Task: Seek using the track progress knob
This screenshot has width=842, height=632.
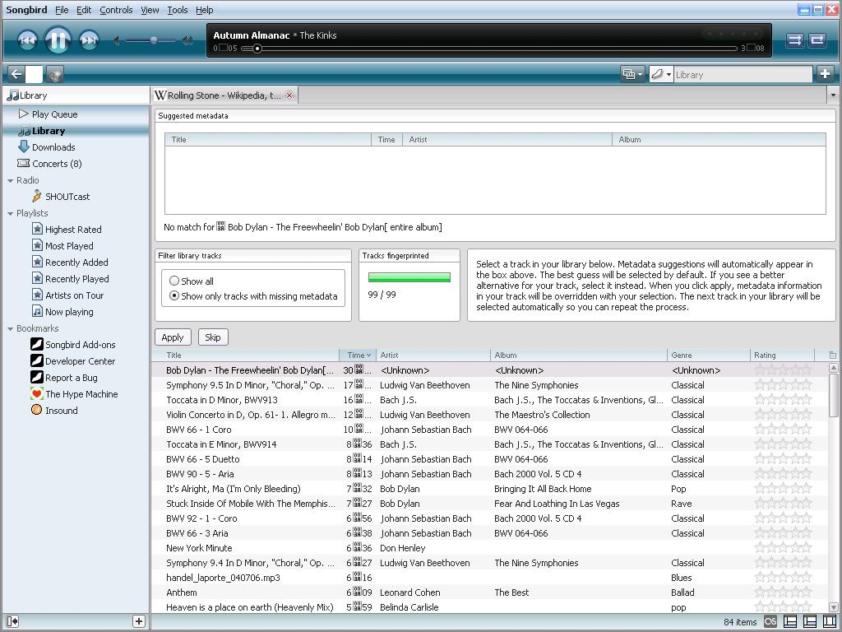Action: (x=257, y=49)
